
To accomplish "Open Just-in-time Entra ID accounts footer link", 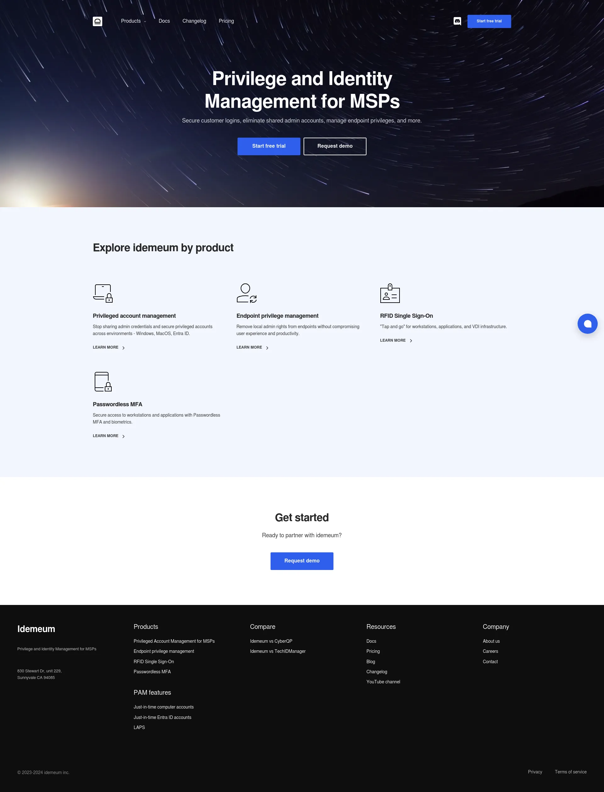I will click(x=163, y=717).
